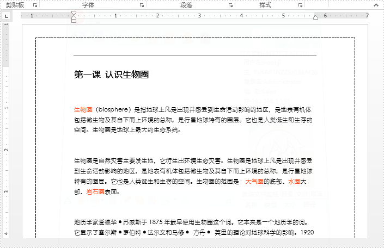Click the heading 第一课 认识生物圈
Viewport: 384px width, 248px height.
click(x=112, y=75)
